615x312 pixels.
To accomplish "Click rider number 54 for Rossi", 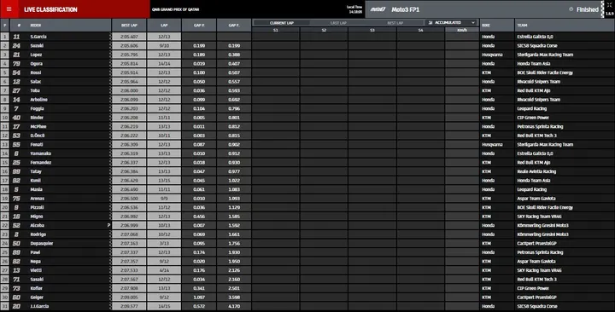I will (x=16, y=72).
